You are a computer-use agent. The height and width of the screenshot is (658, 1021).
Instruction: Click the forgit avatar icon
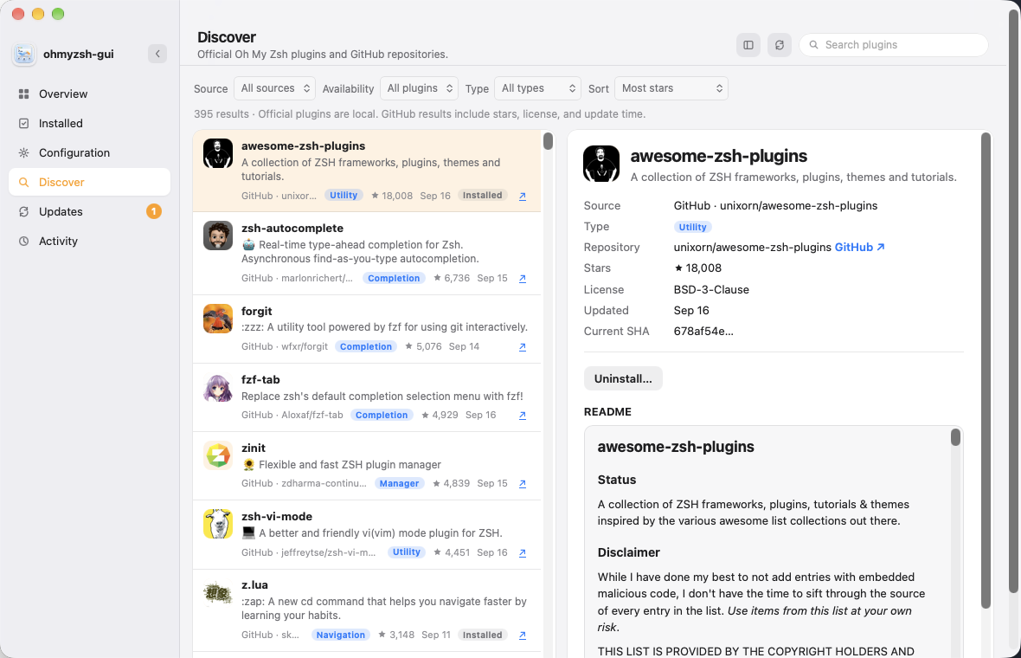[x=217, y=319]
